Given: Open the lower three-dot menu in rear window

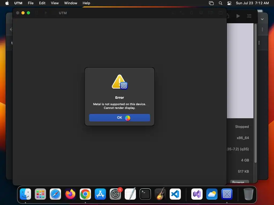Looking at the screenshot, I should tap(259, 43).
